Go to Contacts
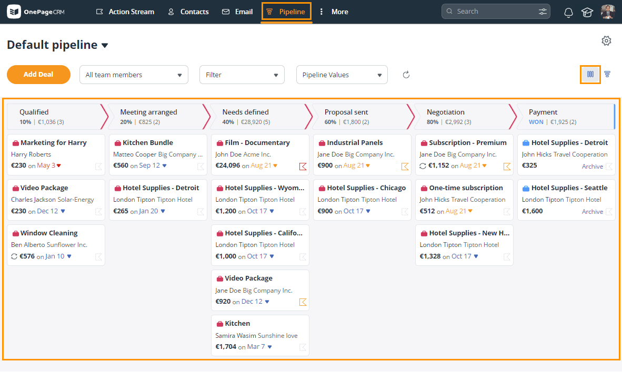 [x=188, y=12]
